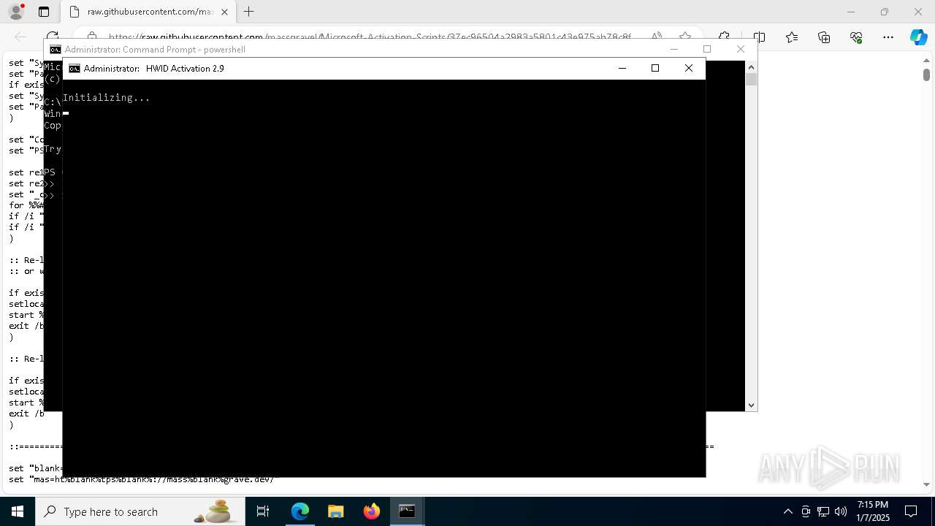This screenshot has width=935, height=526.
Task: Open the notifications action center icon
Action: [911, 511]
